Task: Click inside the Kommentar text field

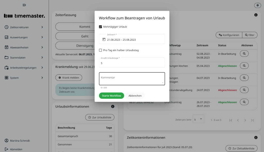Action: pos(132,78)
